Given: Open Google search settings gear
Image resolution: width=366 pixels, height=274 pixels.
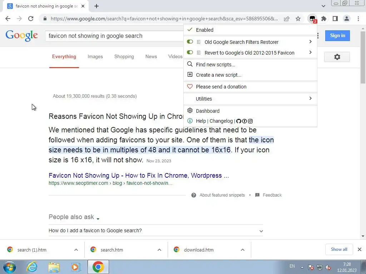Looking at the screenshot, I should click(x=337, y=57).
